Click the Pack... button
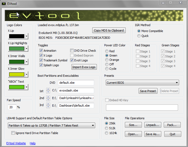 click(x=172, y=125)
